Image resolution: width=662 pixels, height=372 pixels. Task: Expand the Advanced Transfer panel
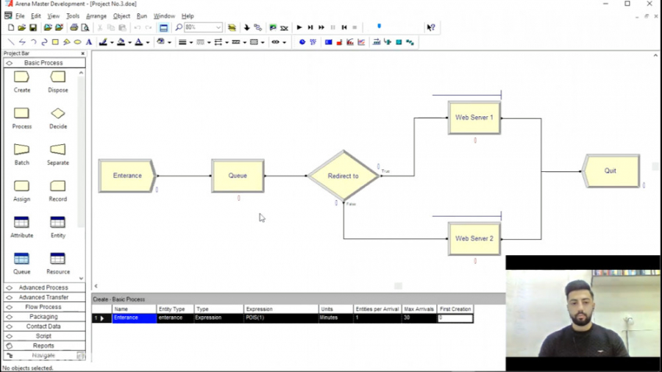click(x=44, y=297)
